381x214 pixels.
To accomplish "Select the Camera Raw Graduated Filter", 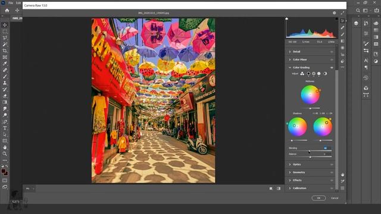I will pyautogui.click(x=342, y=41).
